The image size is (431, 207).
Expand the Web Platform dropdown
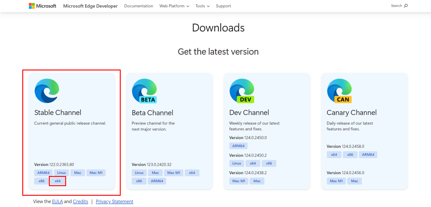pos(174,6)
